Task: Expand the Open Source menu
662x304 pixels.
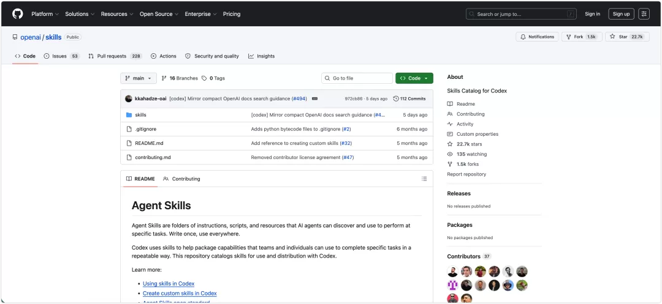Action: point(159,14)
